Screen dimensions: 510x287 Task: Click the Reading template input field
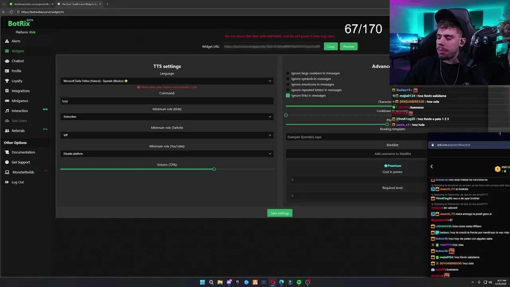tap(357, 137)
